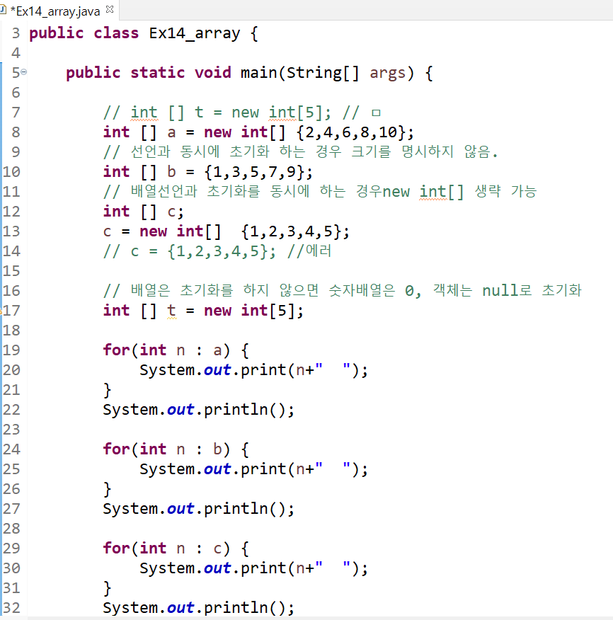
Task: Click declaration int [] c;
Action: (x=144, y=212)
